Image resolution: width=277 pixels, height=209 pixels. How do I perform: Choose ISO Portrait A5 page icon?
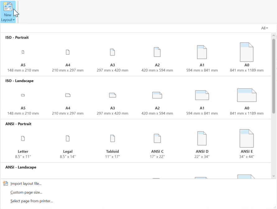point(23,52)
